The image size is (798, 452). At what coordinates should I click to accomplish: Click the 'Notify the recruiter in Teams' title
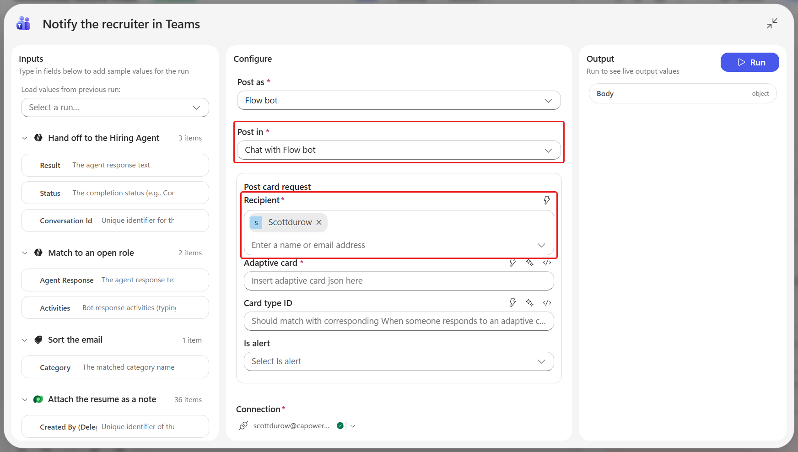click(121, 24)
